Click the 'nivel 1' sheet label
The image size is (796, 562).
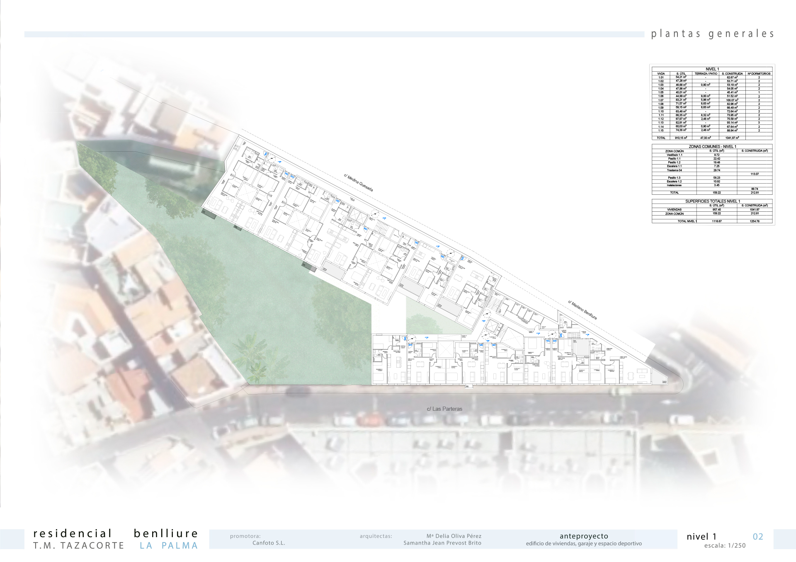[701, 537]
